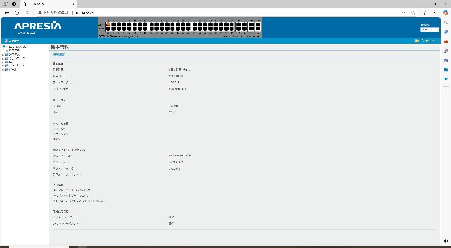Click port 2 on the switch panel

pos(109,29)
